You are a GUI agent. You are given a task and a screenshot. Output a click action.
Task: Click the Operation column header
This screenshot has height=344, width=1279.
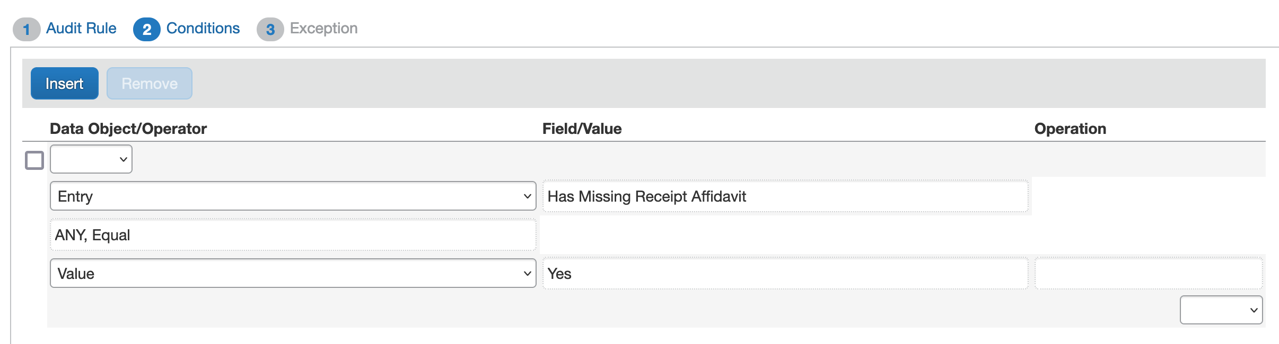(1070, 129)
